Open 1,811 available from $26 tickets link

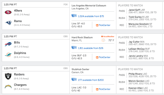(x=90, y=48)
